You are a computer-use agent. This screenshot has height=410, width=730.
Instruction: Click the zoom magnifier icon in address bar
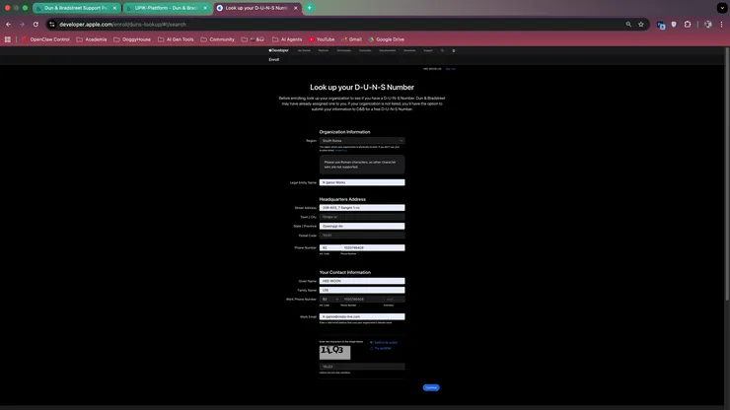point(628,24)
